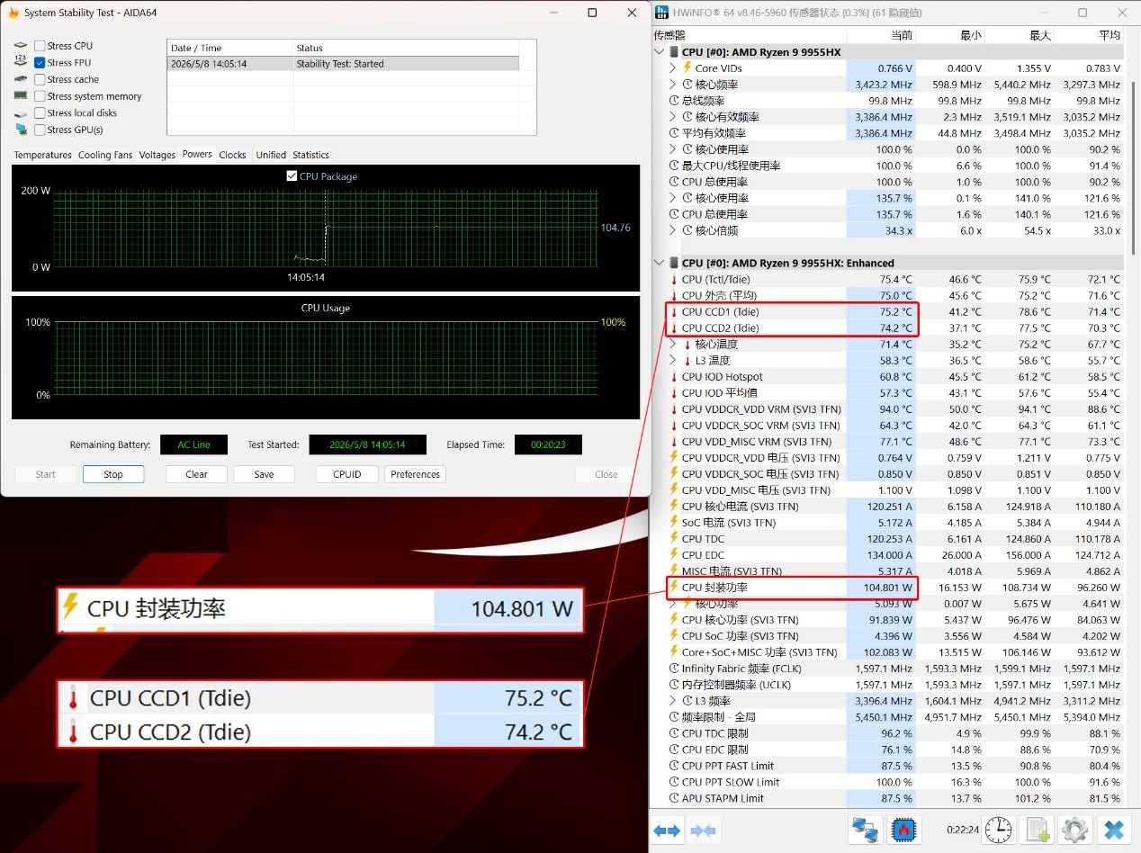This screenshot has height=853, width=1141.
Task: Uncheck the Stress FPU checkbox
Action: (40, 63)
